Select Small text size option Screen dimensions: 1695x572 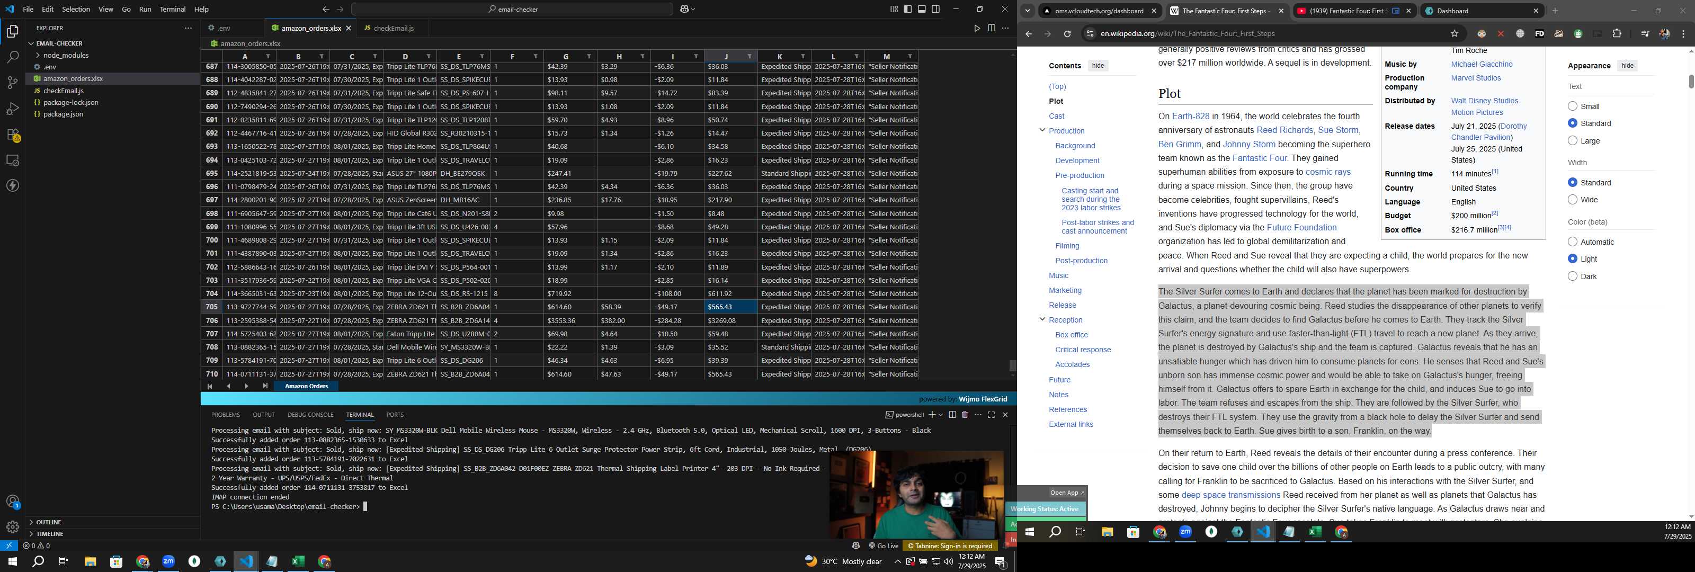[x=1572, y=106]
